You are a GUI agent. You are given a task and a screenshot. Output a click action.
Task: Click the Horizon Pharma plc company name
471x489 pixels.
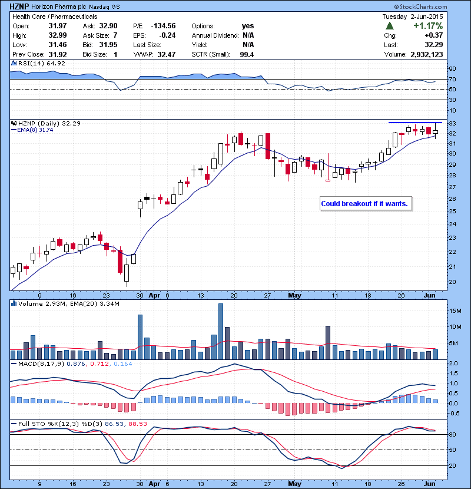click(x=59, y=6)
